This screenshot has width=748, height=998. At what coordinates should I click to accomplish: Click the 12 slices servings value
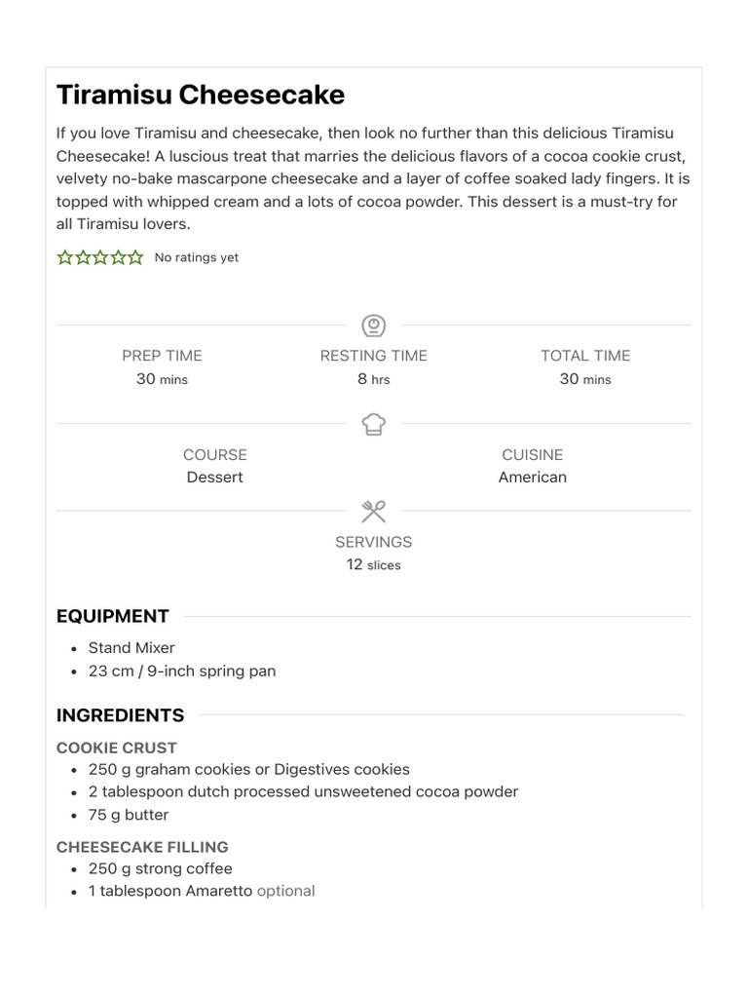click(x=374, y=565)
